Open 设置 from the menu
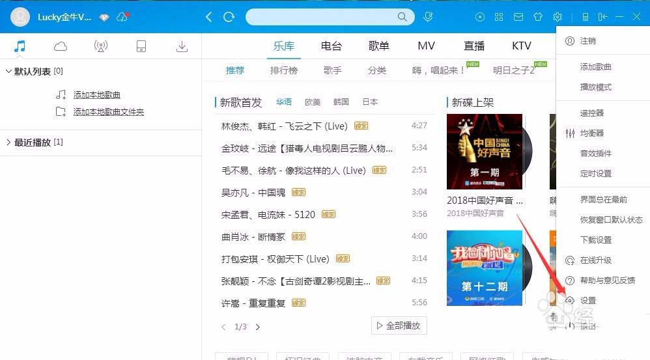This screenshot has width=650, height=360. (588, 300)
